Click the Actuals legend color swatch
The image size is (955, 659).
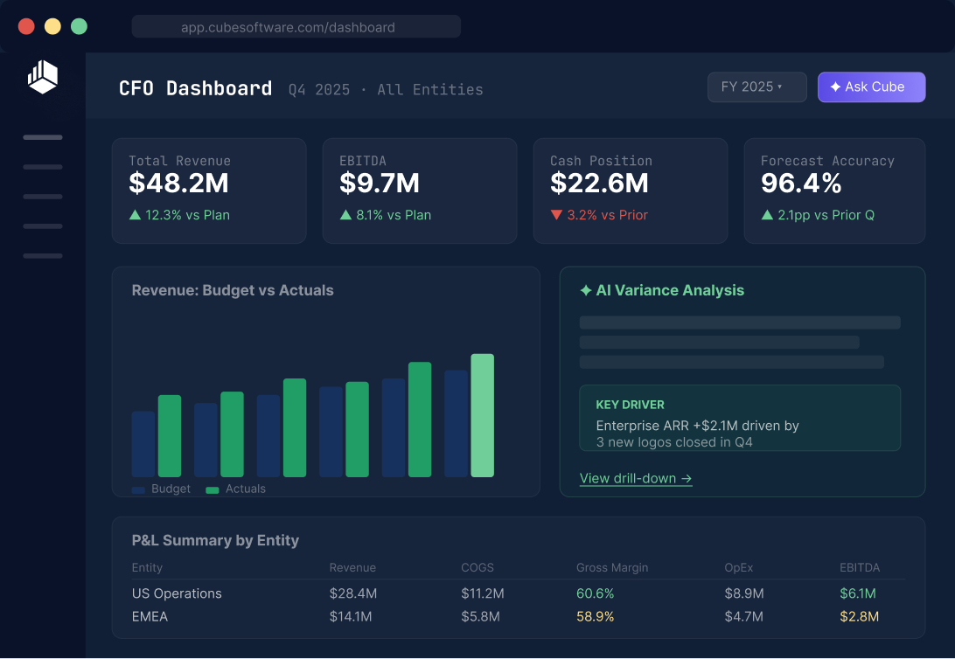tap(213, 489)
